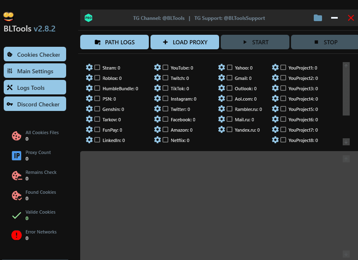
Task: Check the Outlook checkbox
Action: 229,88
